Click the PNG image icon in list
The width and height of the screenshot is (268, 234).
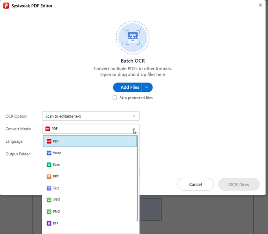49,212
